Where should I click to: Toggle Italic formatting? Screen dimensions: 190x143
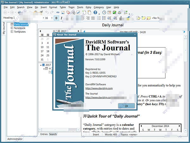61,18
